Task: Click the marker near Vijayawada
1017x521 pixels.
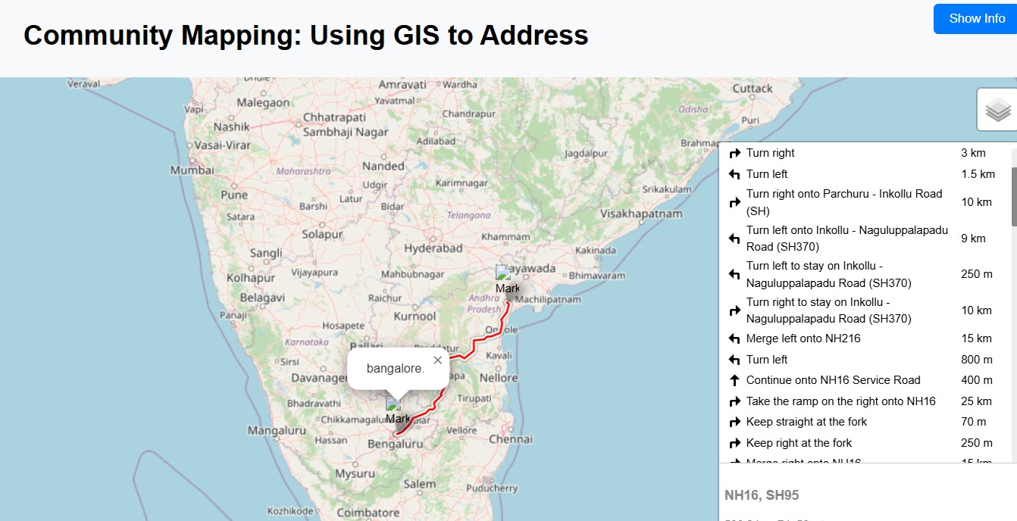Action: coord(505,280)
